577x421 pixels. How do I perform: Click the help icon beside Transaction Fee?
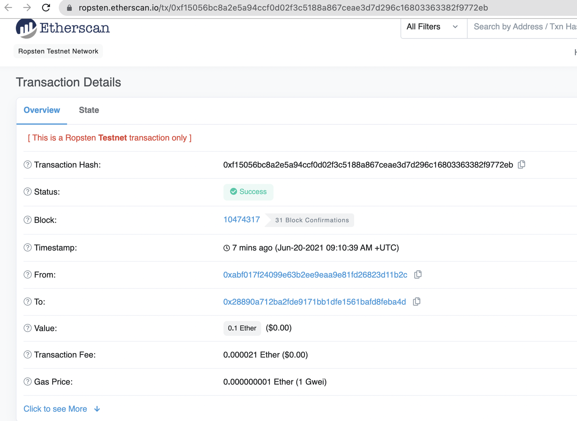click(x=28, y=355)
